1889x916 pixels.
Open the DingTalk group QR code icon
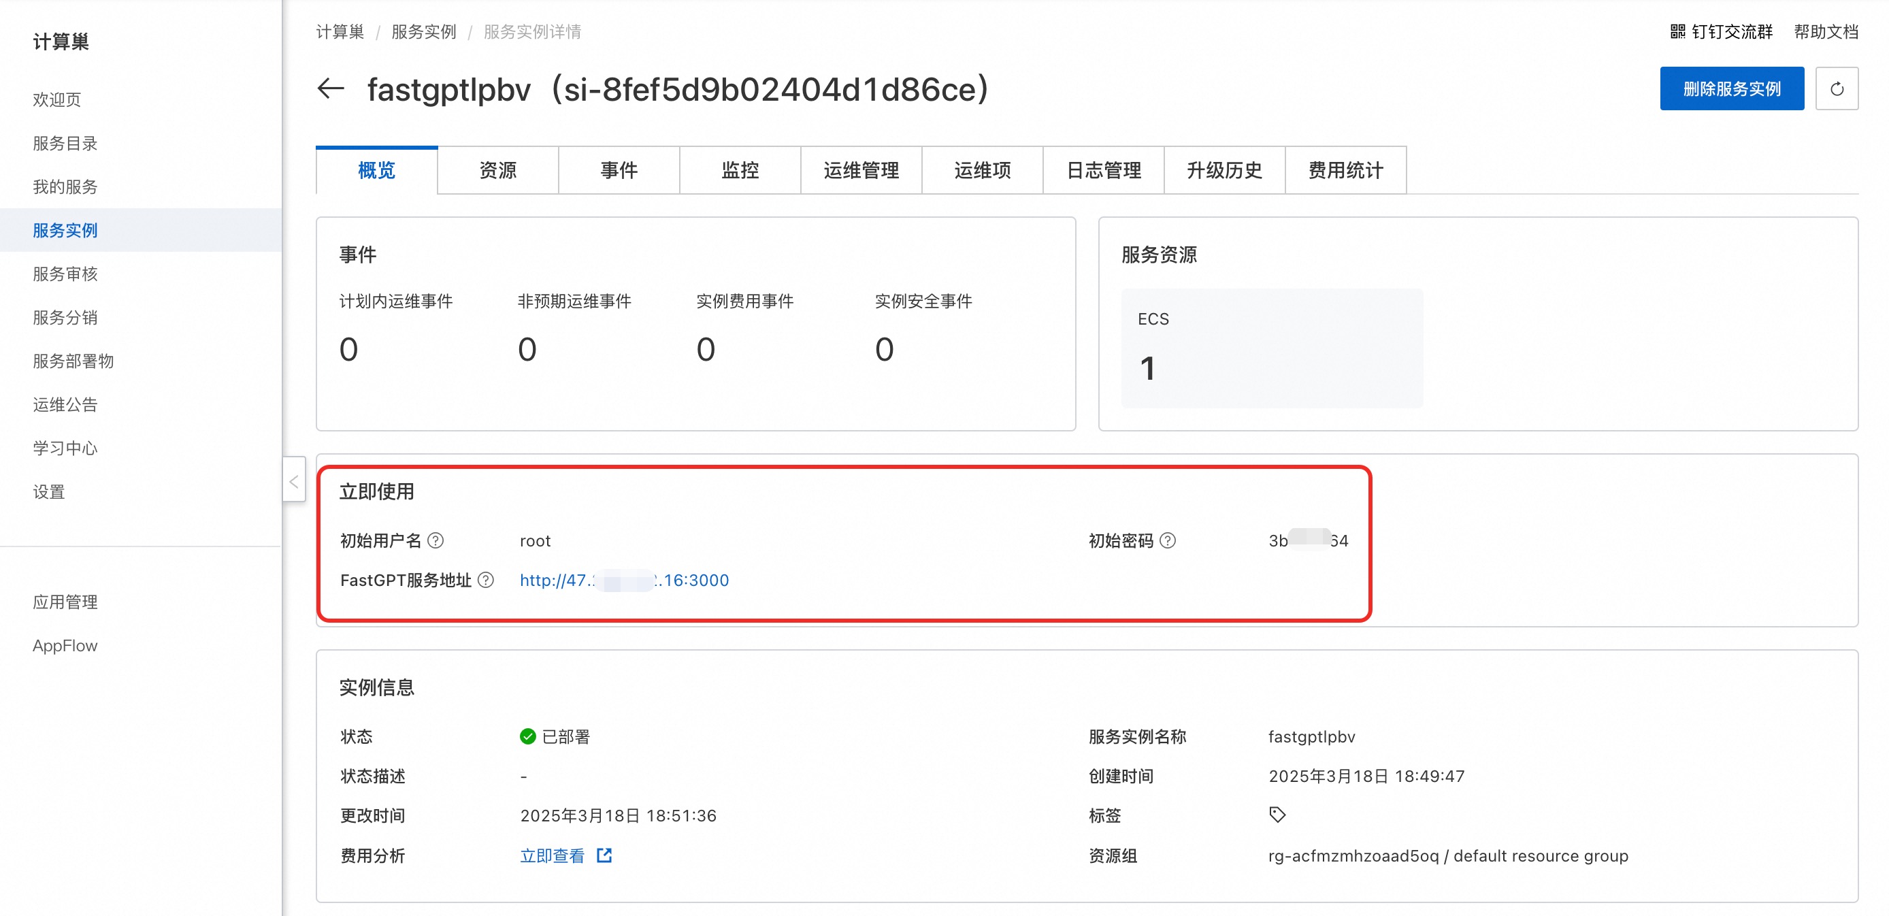pos(1677,31)
